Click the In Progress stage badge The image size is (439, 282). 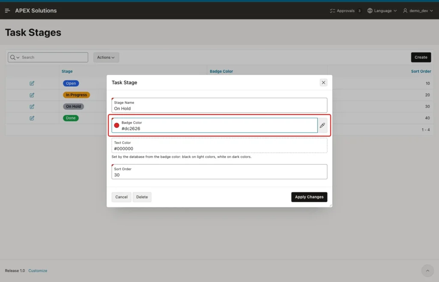pyautogui.click(x=76, y=95)
